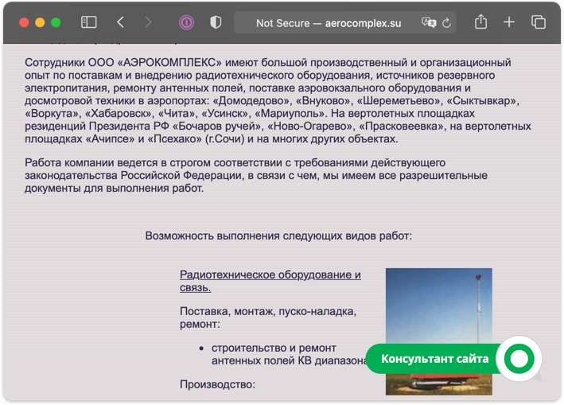Viewport: 564px width, 405px height.
Task: Open the Share menu
Action: pos(480,23)
